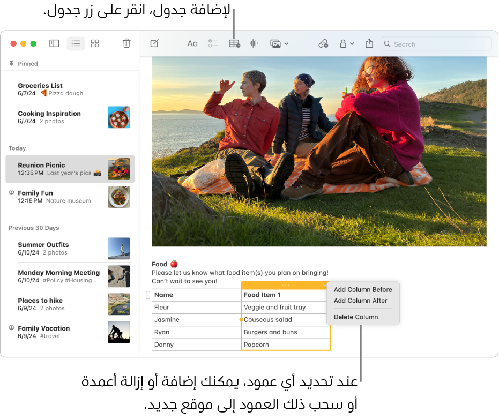Click the Popcorn cell
The image size is (499, 419).
(286, 345)
